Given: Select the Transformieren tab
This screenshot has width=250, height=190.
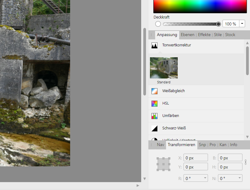Looking at the screenshot, I should point(181,145).
